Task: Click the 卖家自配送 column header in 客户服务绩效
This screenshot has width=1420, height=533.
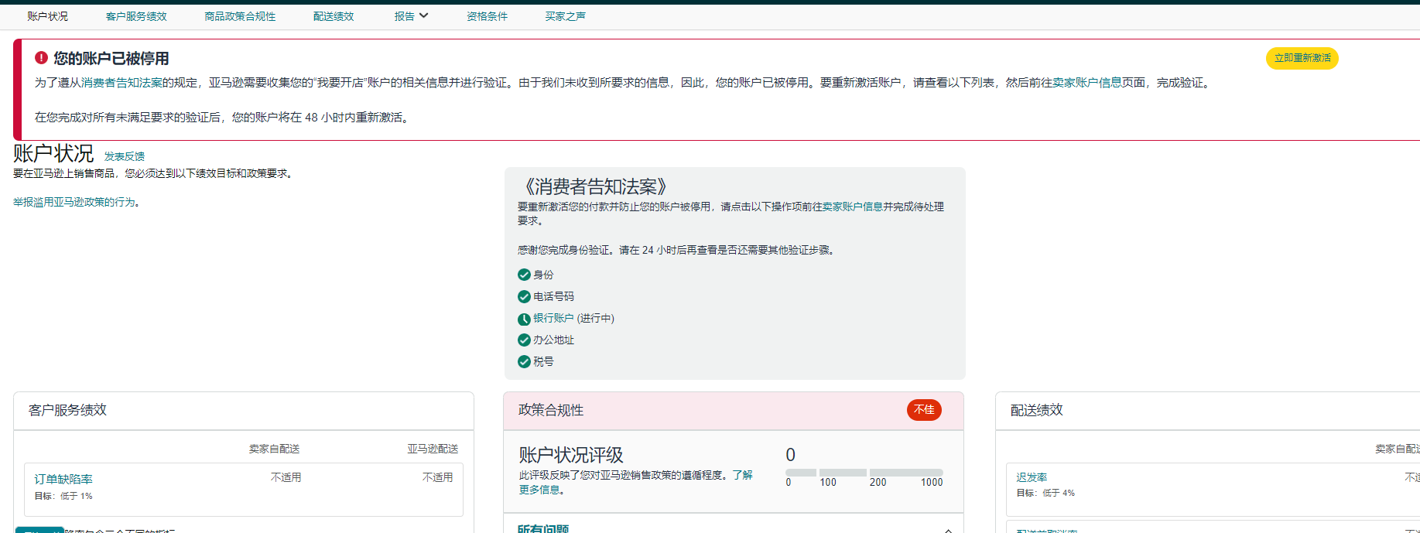Action: tap(274, 449)
